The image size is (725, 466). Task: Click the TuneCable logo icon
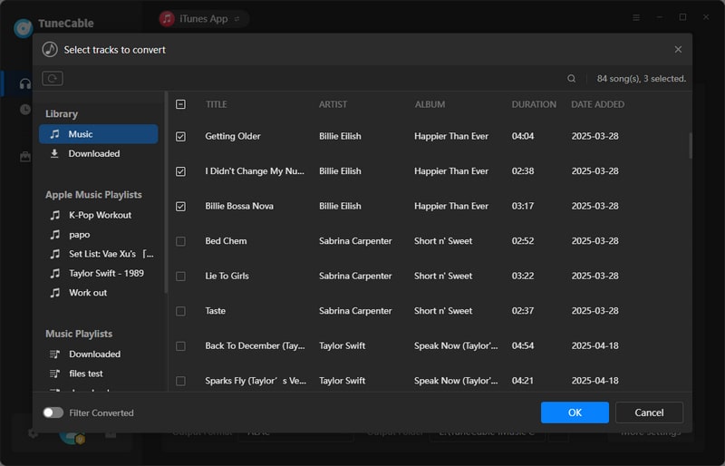point(24,27)
